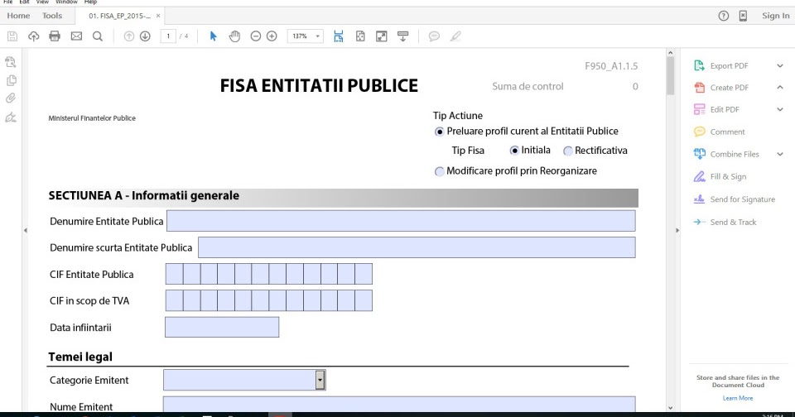Zoom out with the minus icon
795x417 pixels.
coord(256,36)
